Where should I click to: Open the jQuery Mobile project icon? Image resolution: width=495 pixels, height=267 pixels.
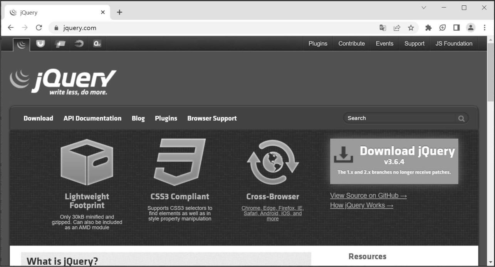[60, 44]
